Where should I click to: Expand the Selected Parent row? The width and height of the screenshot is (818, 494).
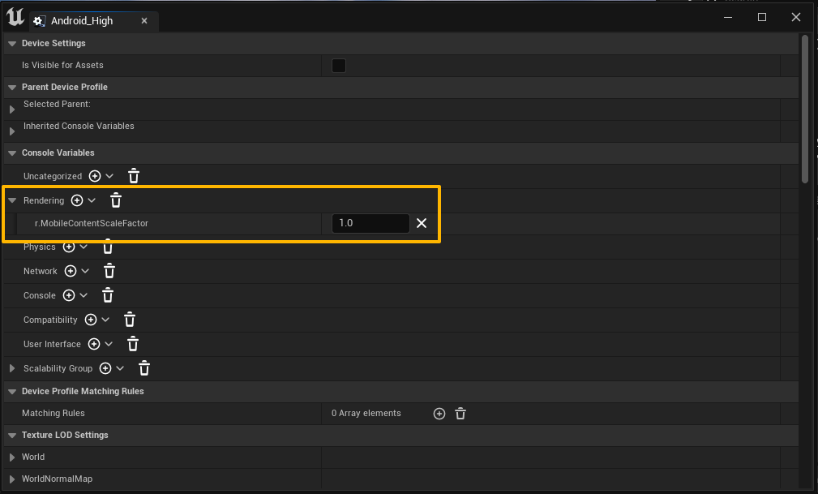(12, 110)
